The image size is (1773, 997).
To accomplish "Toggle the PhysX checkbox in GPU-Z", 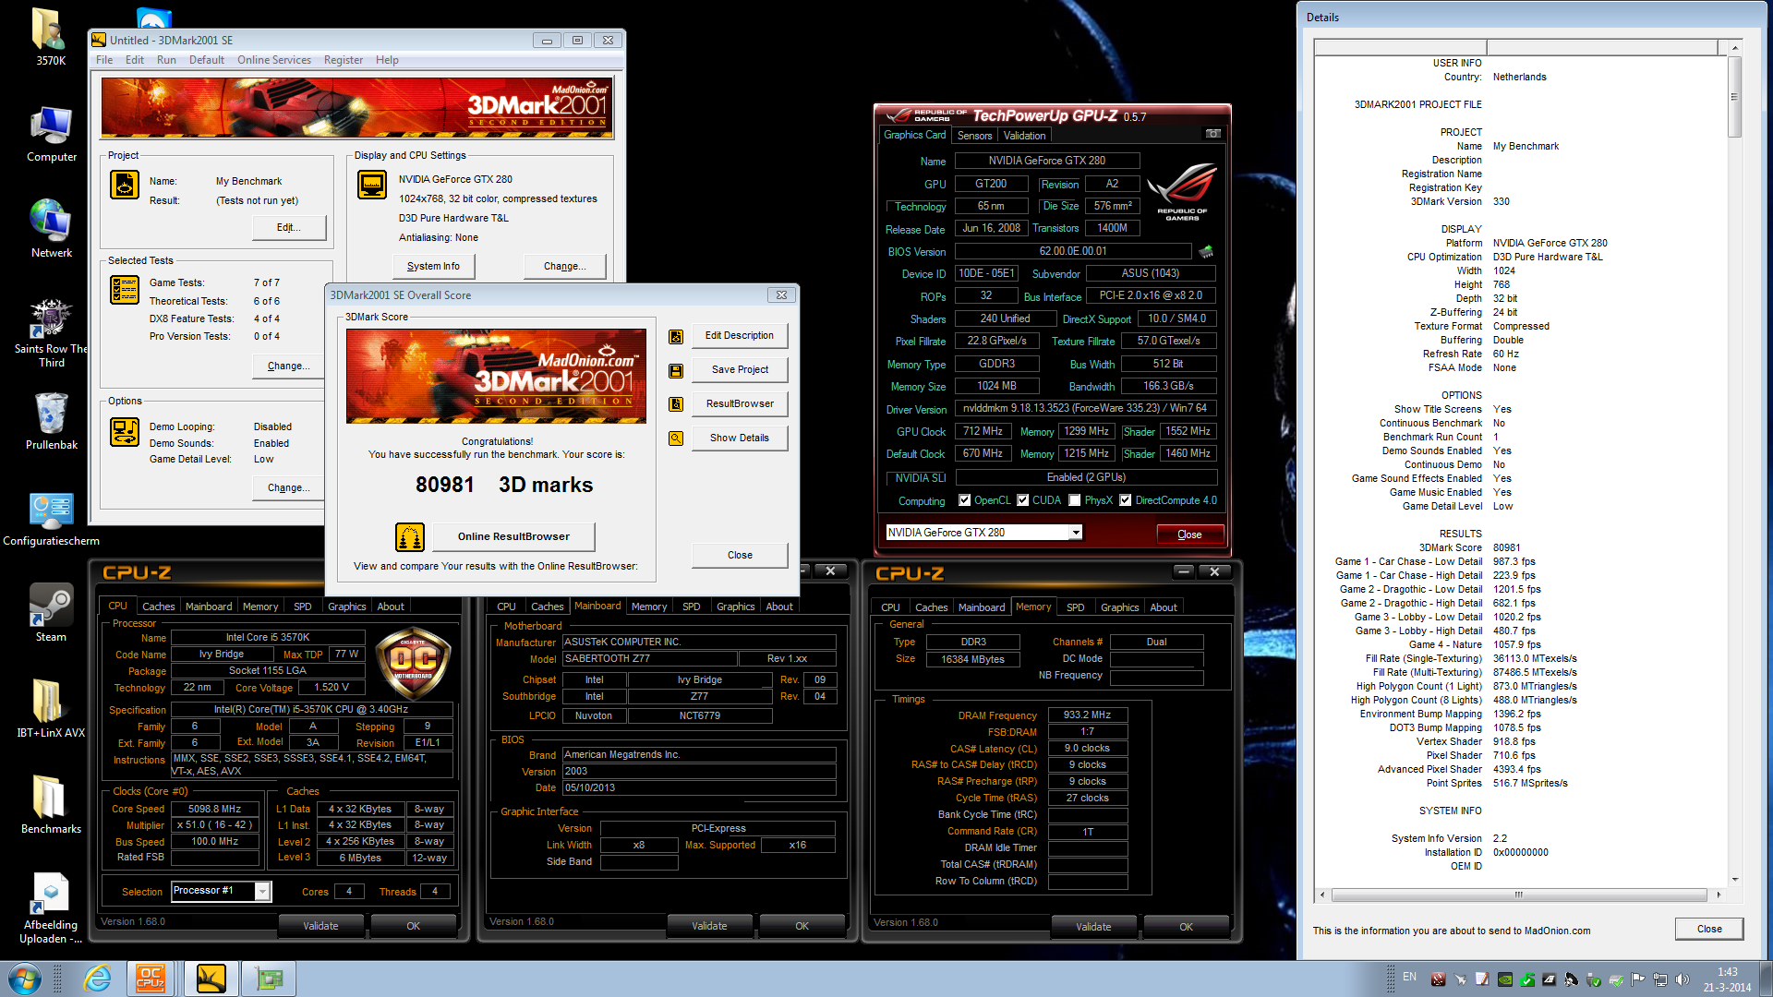I will 1074,500.
